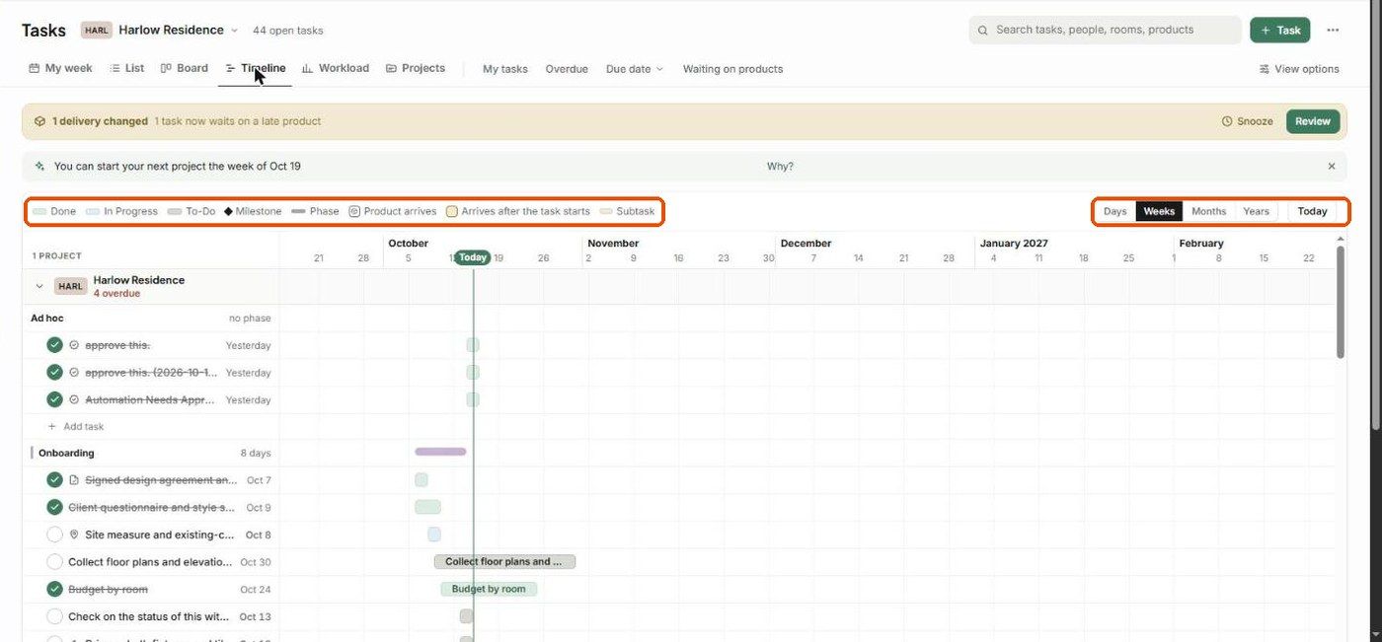Open the Due date filter dropdown
1382x642 pixels.
tap(634, 69)
